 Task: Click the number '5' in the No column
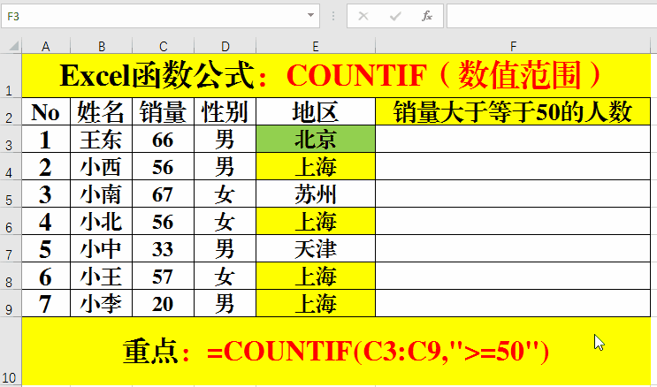pos(45,249)
